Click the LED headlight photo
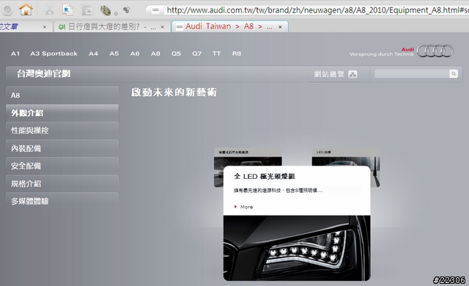 point(297,248)
